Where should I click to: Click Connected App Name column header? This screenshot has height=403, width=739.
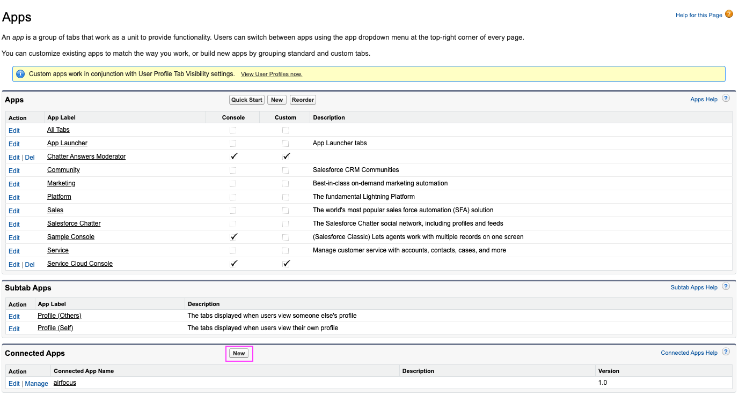(84, 371)
